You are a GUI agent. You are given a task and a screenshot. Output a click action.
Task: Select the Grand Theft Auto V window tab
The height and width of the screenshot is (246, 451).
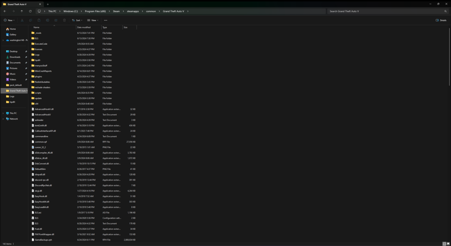coord(22,5)
